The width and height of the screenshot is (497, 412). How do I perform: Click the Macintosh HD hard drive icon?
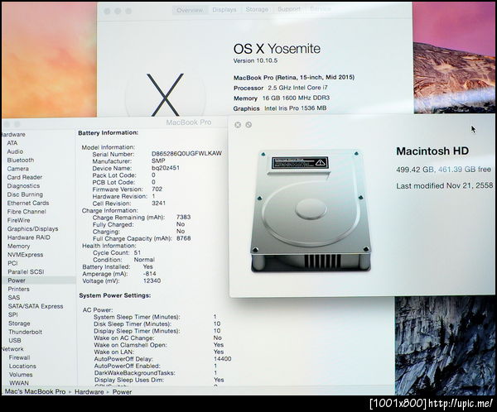(x=311, y=211)
